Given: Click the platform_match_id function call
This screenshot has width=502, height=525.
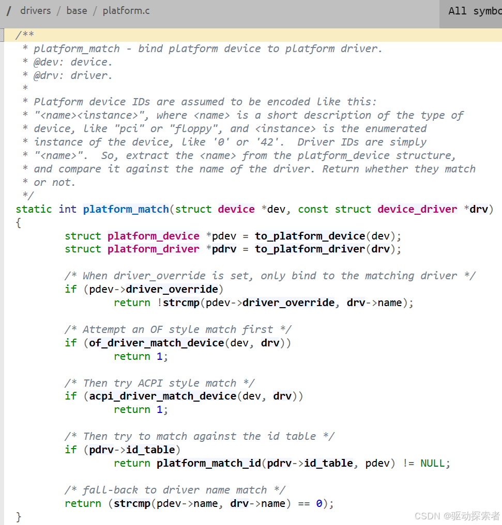Looking at the screenshot, I should (208, 463).
